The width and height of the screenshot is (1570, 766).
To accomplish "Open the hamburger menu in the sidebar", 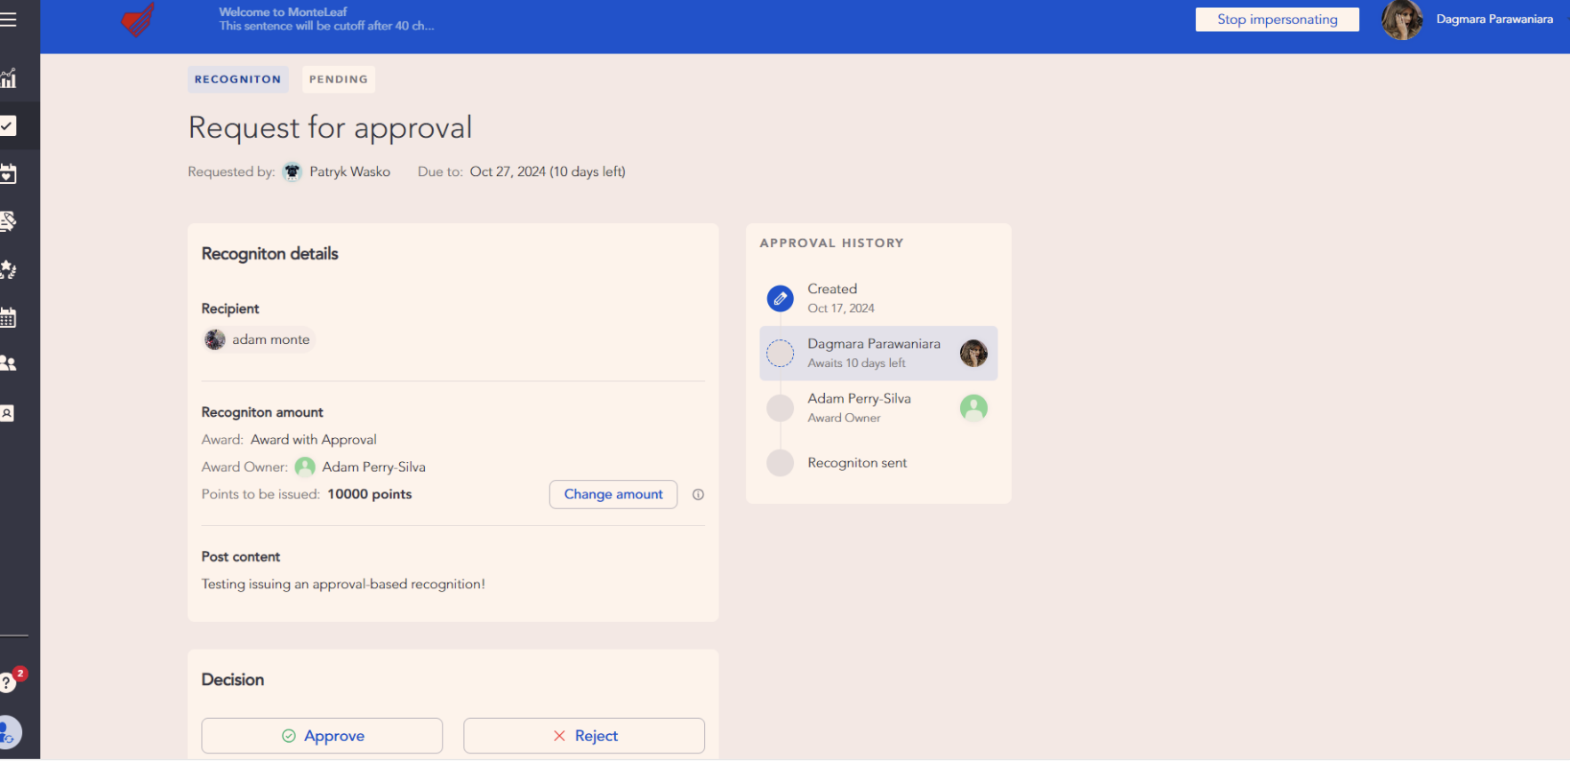I will coord(9,20).
